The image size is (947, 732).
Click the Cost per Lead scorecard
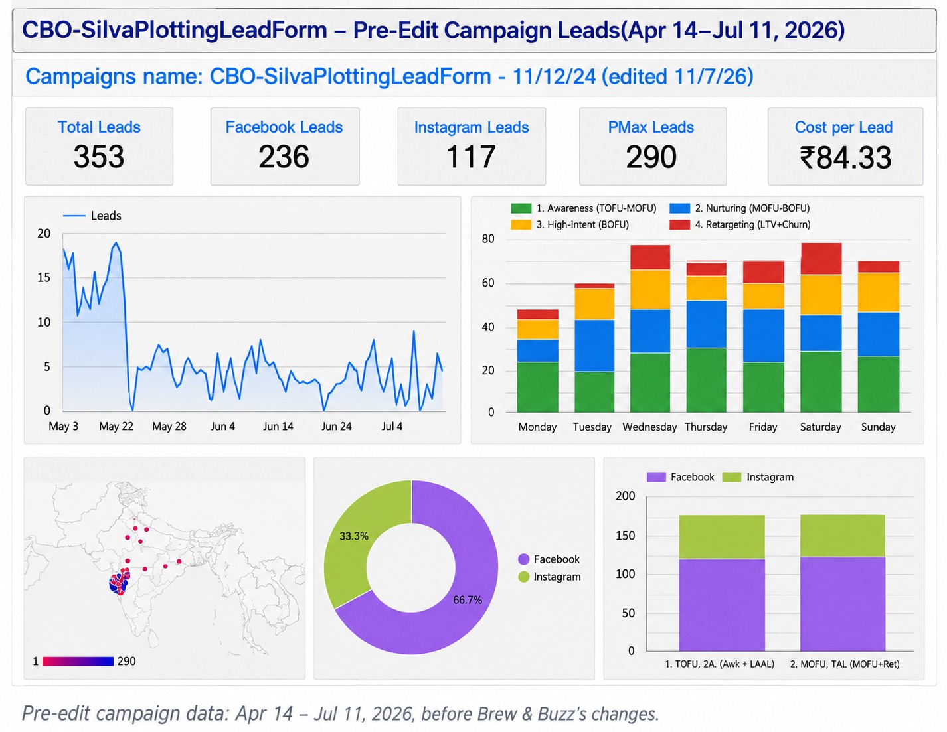coord(845,146)
